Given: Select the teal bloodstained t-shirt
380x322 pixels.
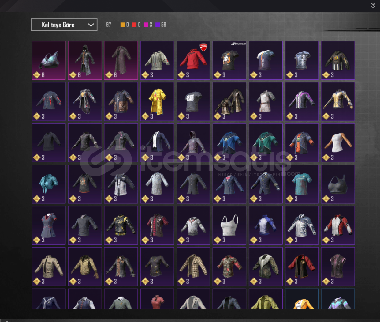Looking at the screenshot, I should [302, 184].
